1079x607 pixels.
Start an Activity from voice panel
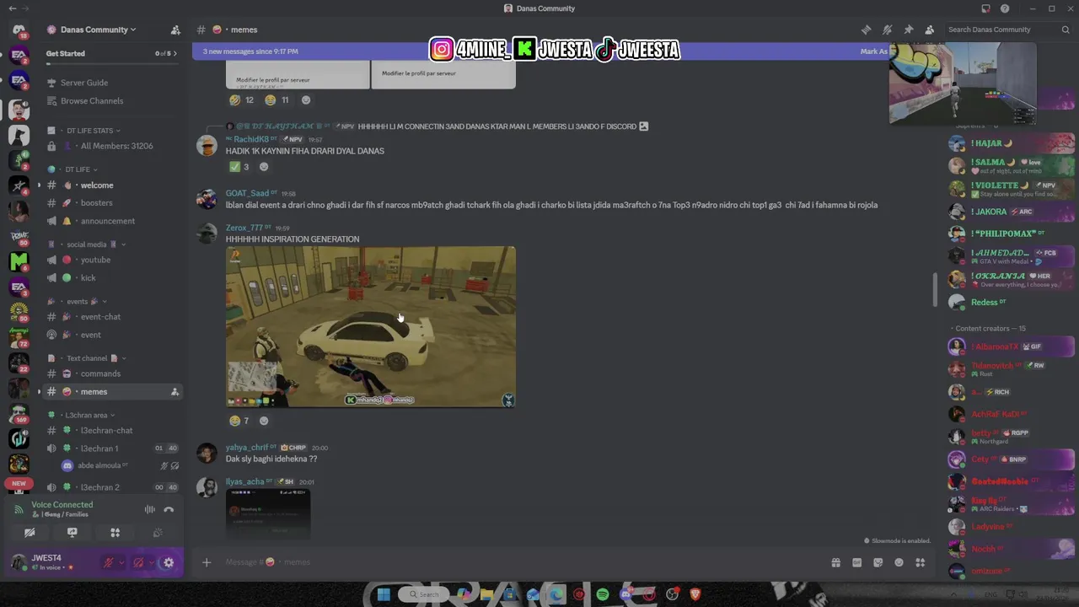[115, 533]
